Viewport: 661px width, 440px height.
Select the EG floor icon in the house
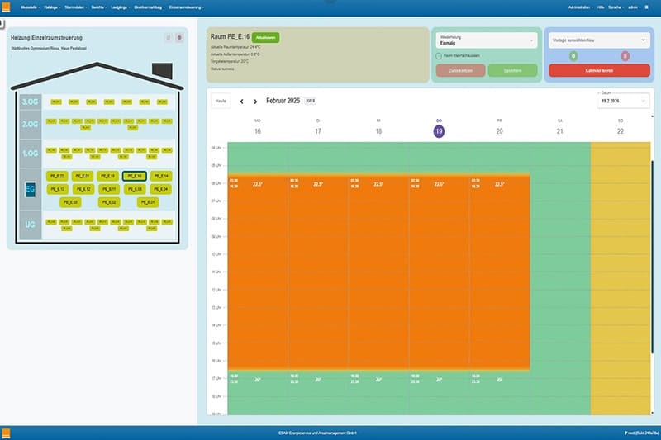[29, 188]
